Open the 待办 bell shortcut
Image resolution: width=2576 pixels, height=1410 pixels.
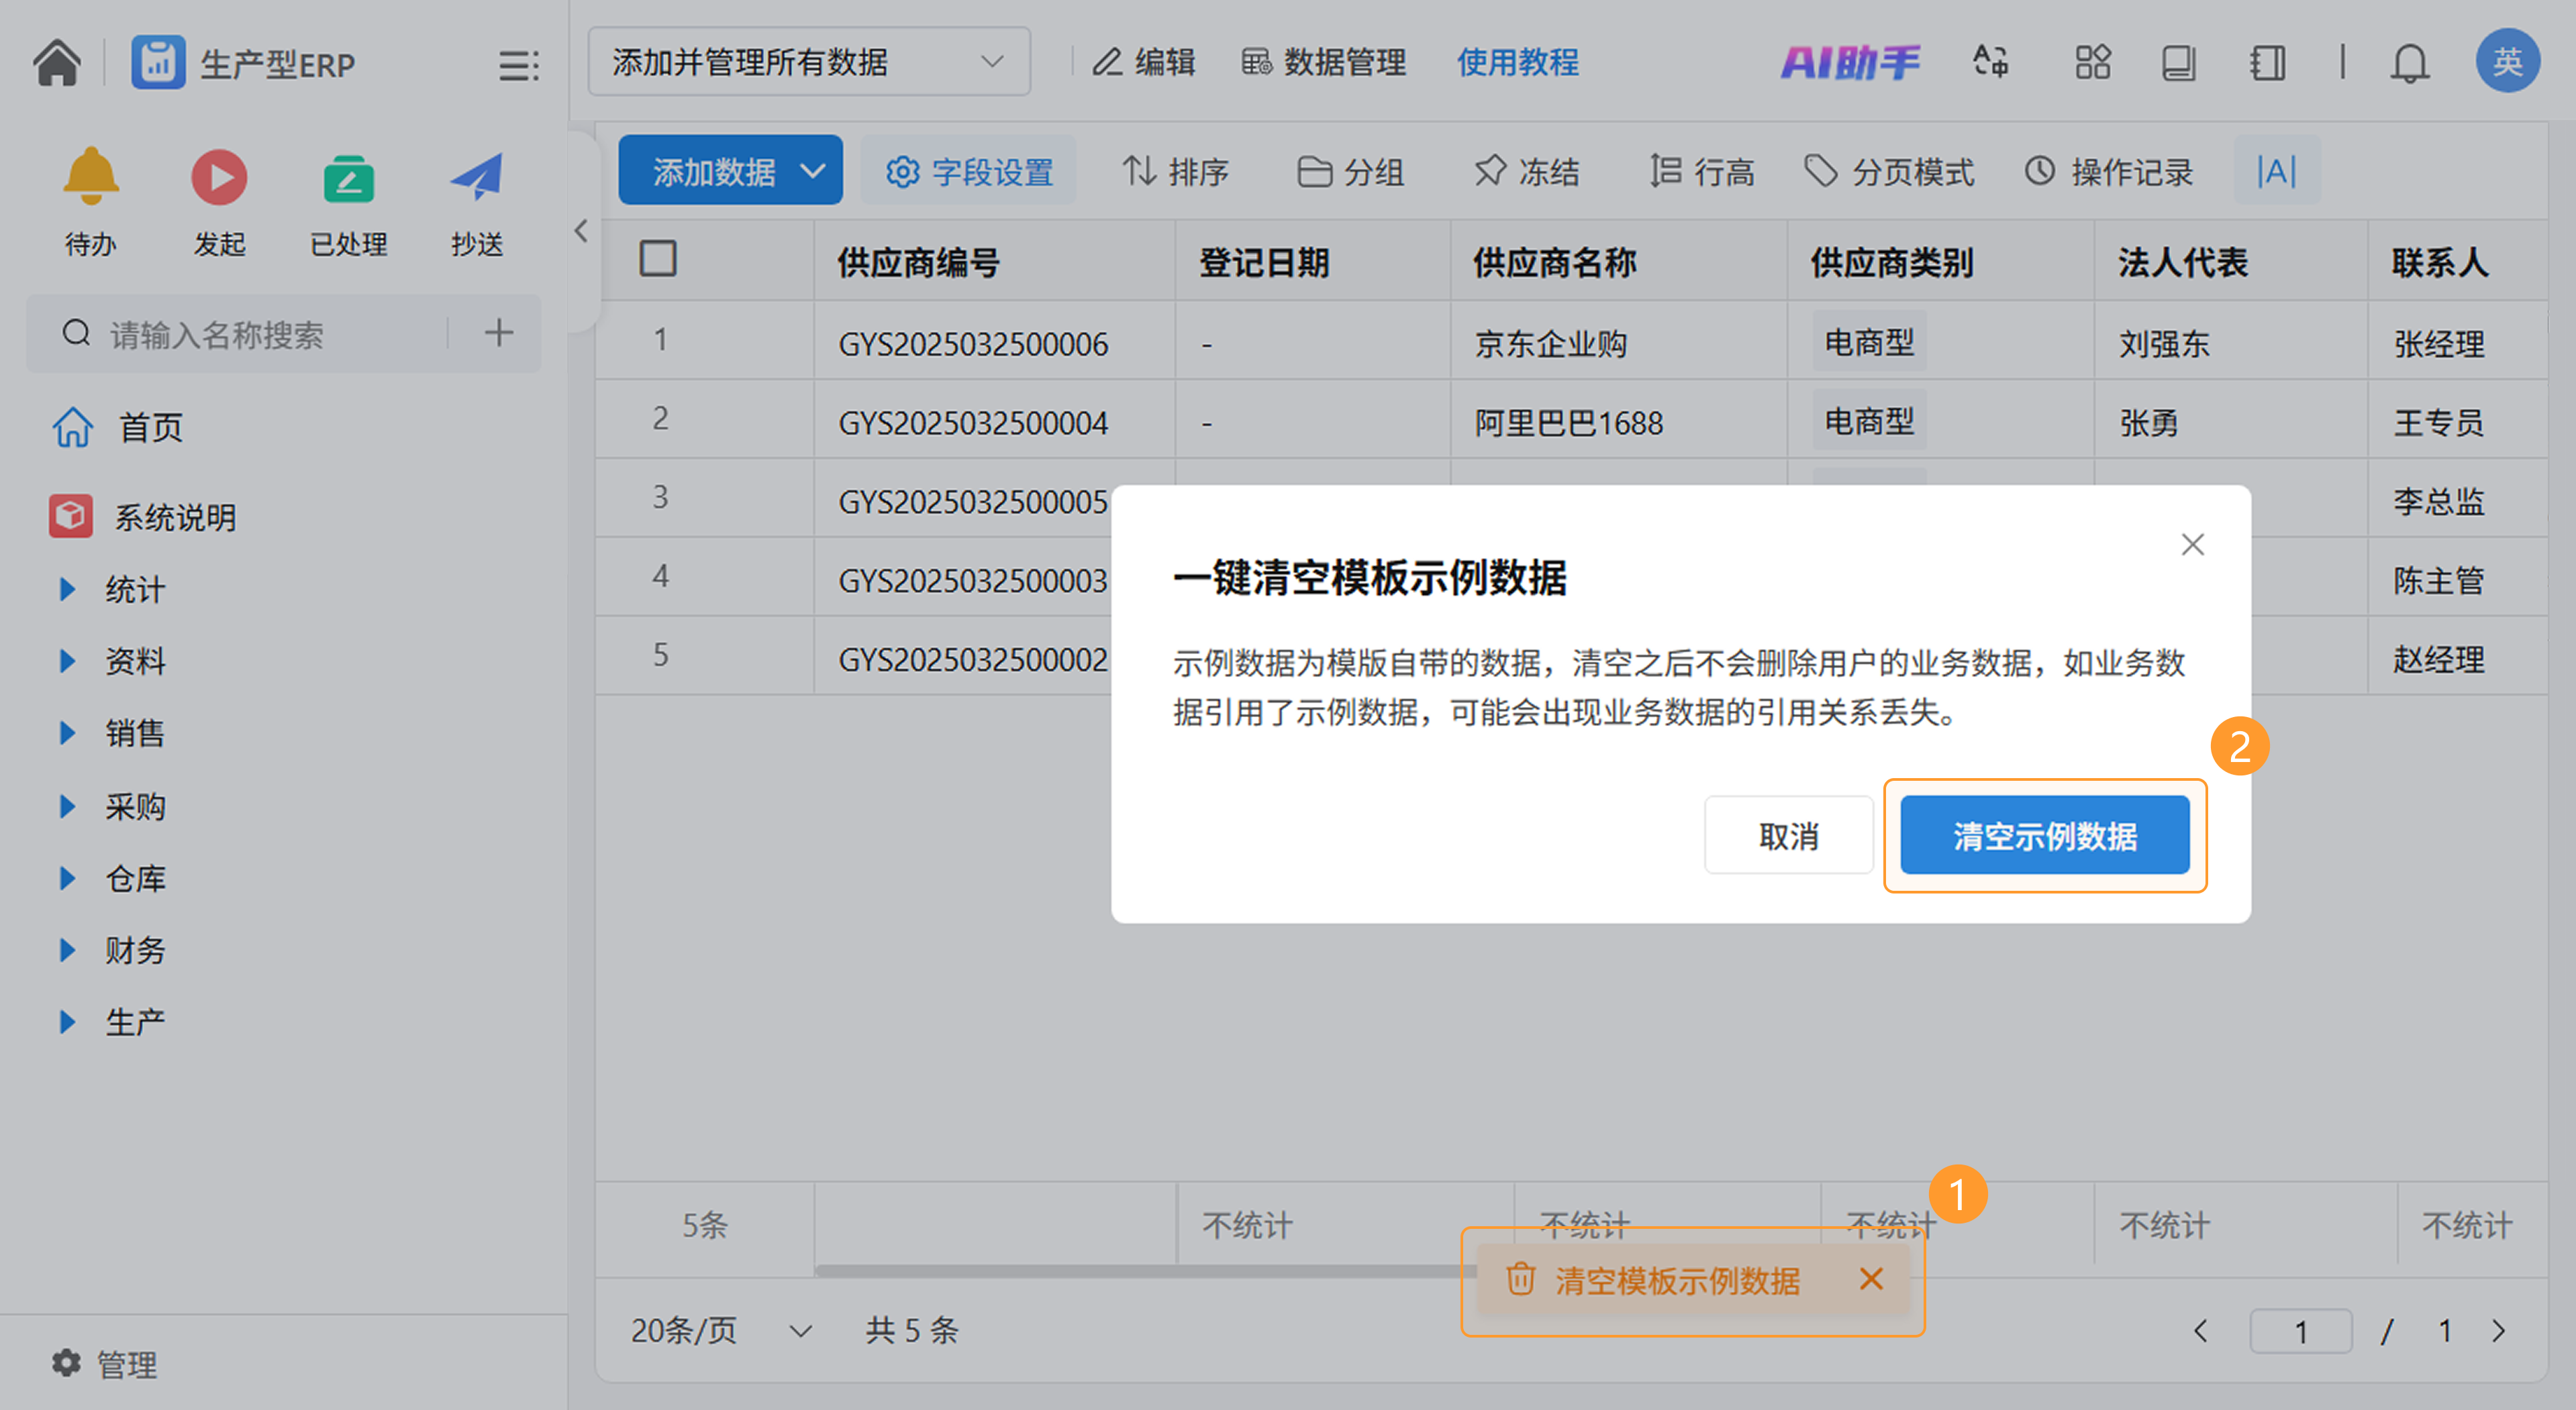click(90, 178)
